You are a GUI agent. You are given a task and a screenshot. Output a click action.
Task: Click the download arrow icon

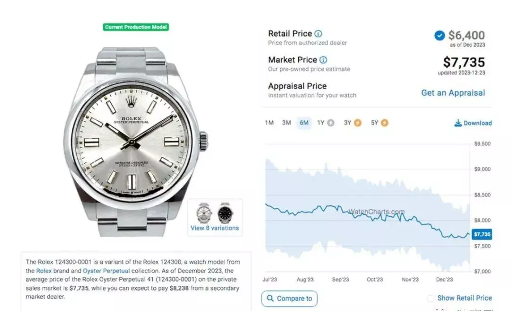[x=458, y=123]
